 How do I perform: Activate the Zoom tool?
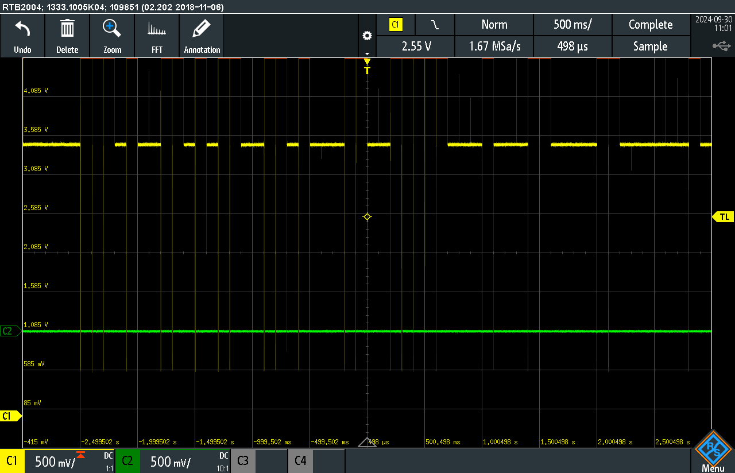pos(112,35)
